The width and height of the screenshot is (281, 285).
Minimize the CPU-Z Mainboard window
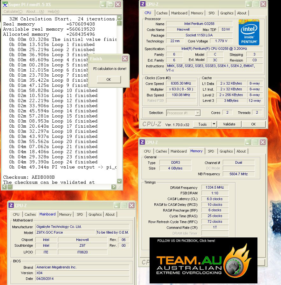pyautogui.click(x=117, y=206)
